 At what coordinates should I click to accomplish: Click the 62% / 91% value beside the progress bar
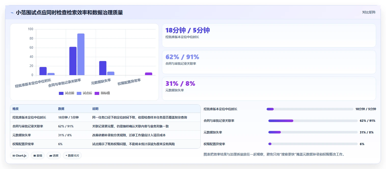367,121
